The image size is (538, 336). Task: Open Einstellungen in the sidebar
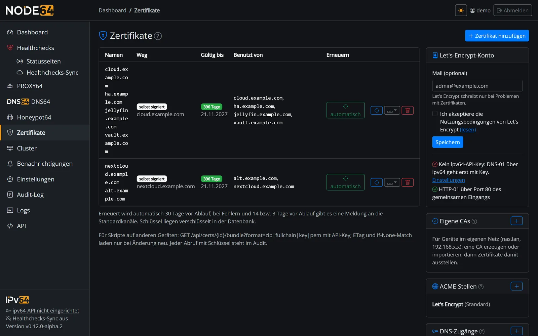[x=45, y=179]
